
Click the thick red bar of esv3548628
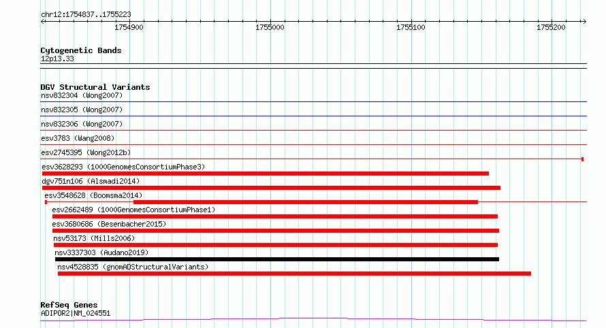(x=306, y=202)
